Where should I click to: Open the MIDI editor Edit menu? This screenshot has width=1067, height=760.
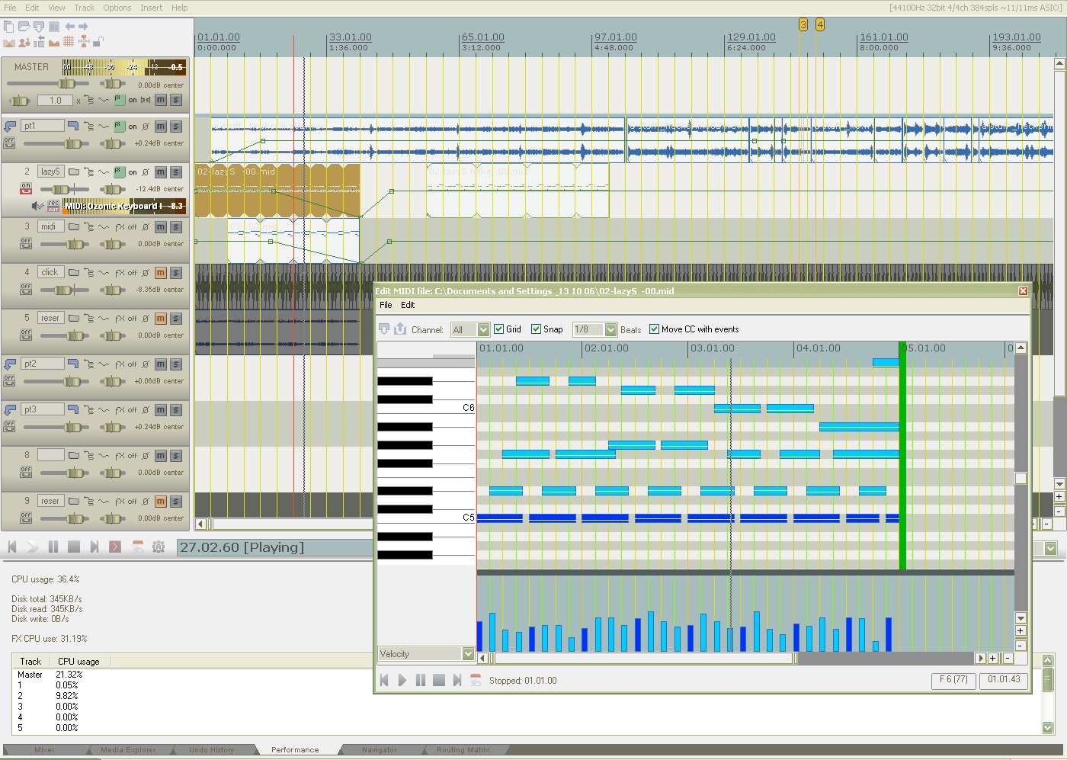(408, 305)
